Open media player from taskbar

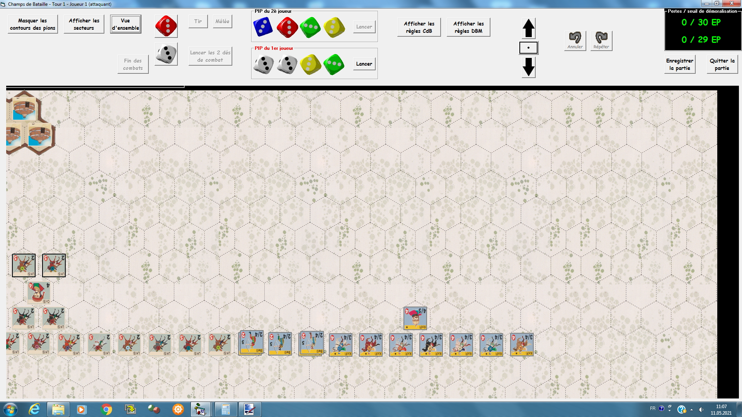tap(82, 409)
